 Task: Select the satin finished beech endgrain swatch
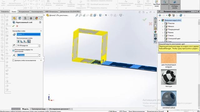click(169, 58)
